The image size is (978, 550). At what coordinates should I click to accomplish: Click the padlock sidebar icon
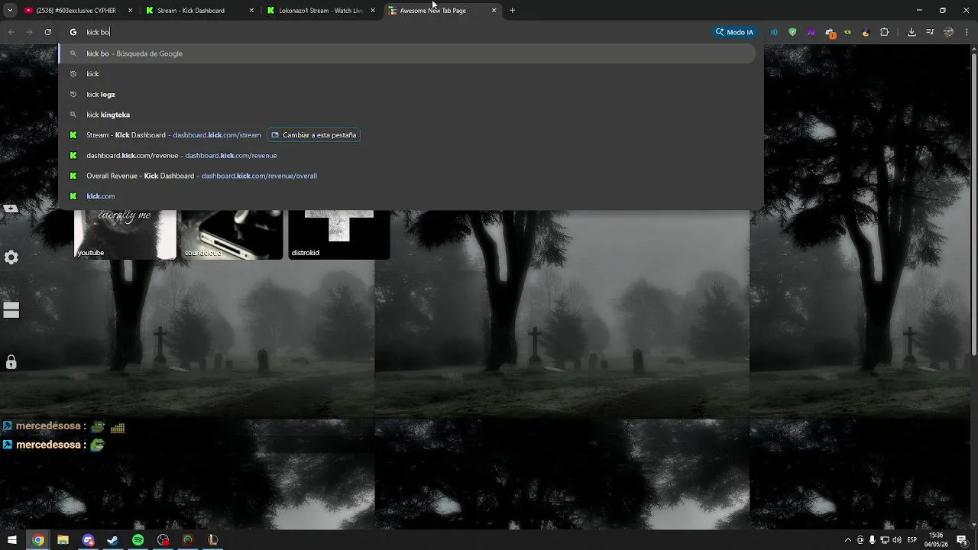(x=11, y=361)
